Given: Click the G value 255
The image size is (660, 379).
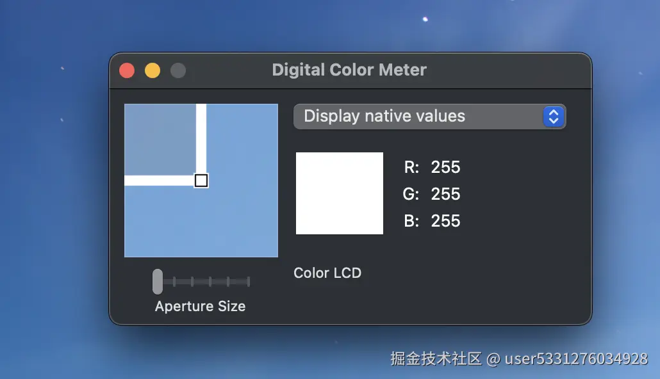Looking at the screenshot, I should click(445, 194).
